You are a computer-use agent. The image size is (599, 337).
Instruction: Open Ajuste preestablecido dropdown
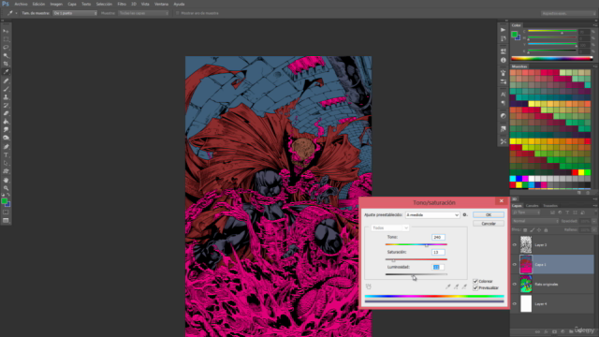click(x=432, y=215)
